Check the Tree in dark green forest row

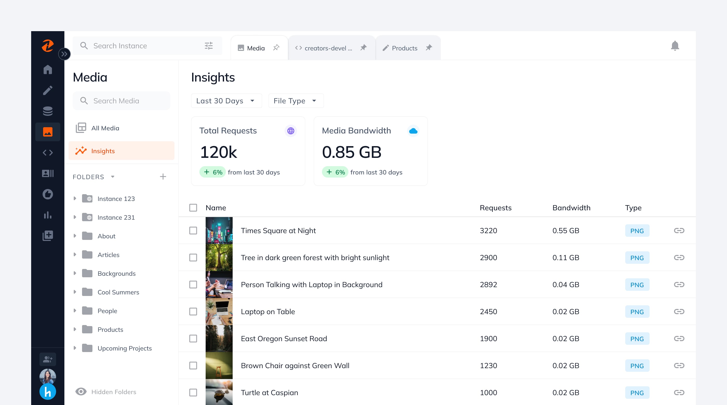point(193,258)
